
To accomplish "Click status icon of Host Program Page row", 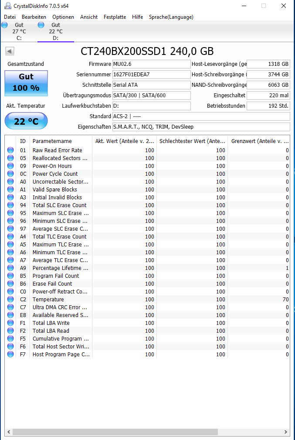I will tap(10, 355).
